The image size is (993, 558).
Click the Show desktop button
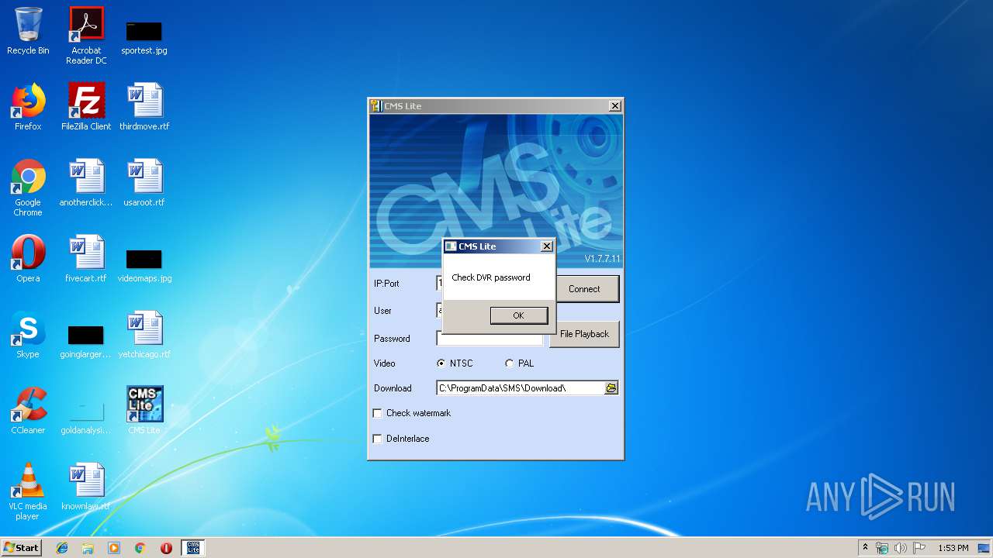[985, 548]
